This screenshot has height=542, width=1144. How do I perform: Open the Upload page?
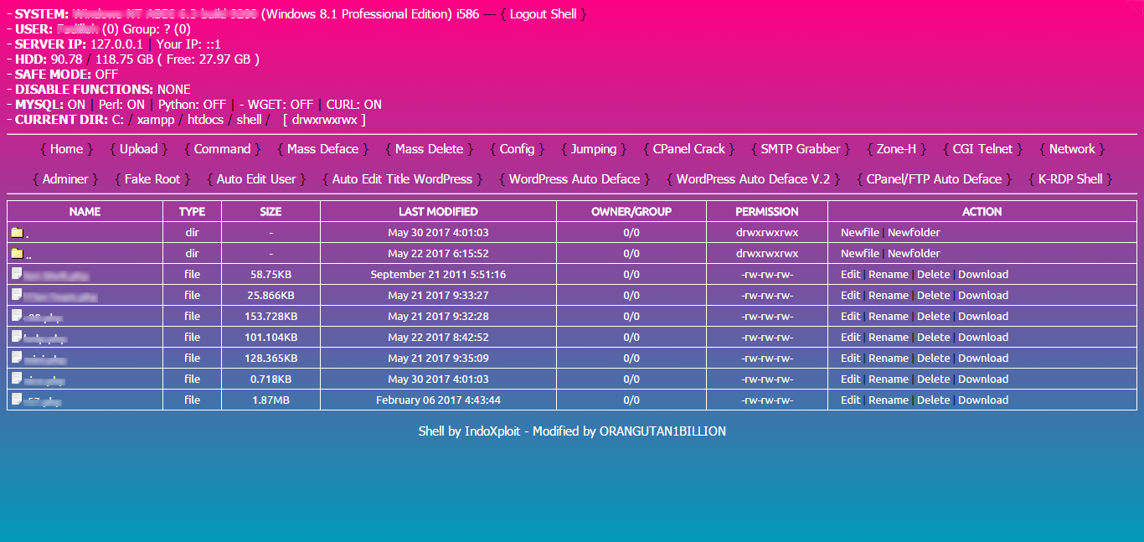(137, 149)
